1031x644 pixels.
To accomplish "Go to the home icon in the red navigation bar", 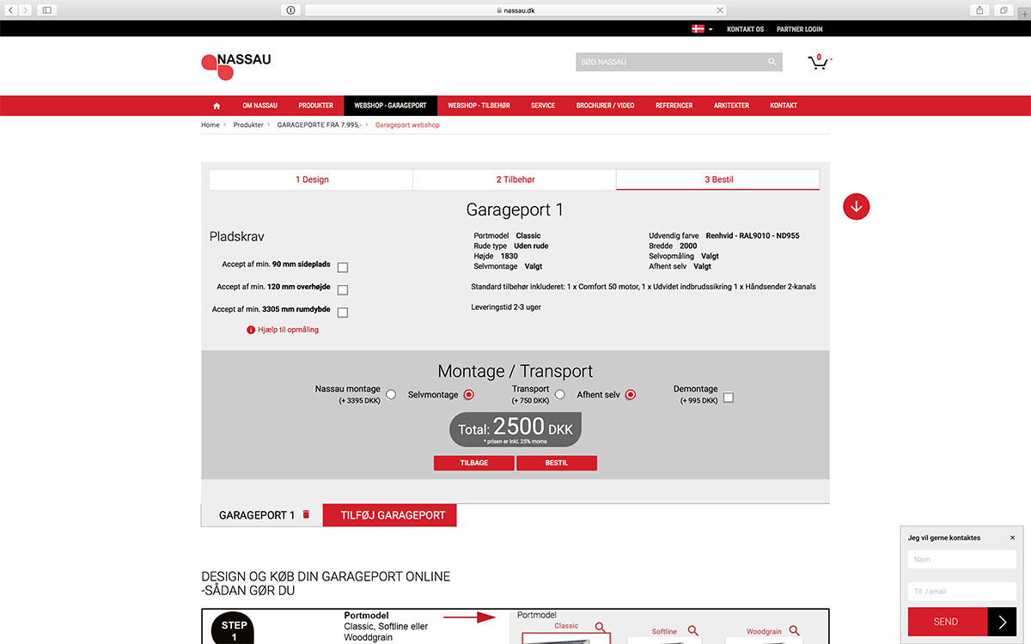I will click(x=217, y=106).
